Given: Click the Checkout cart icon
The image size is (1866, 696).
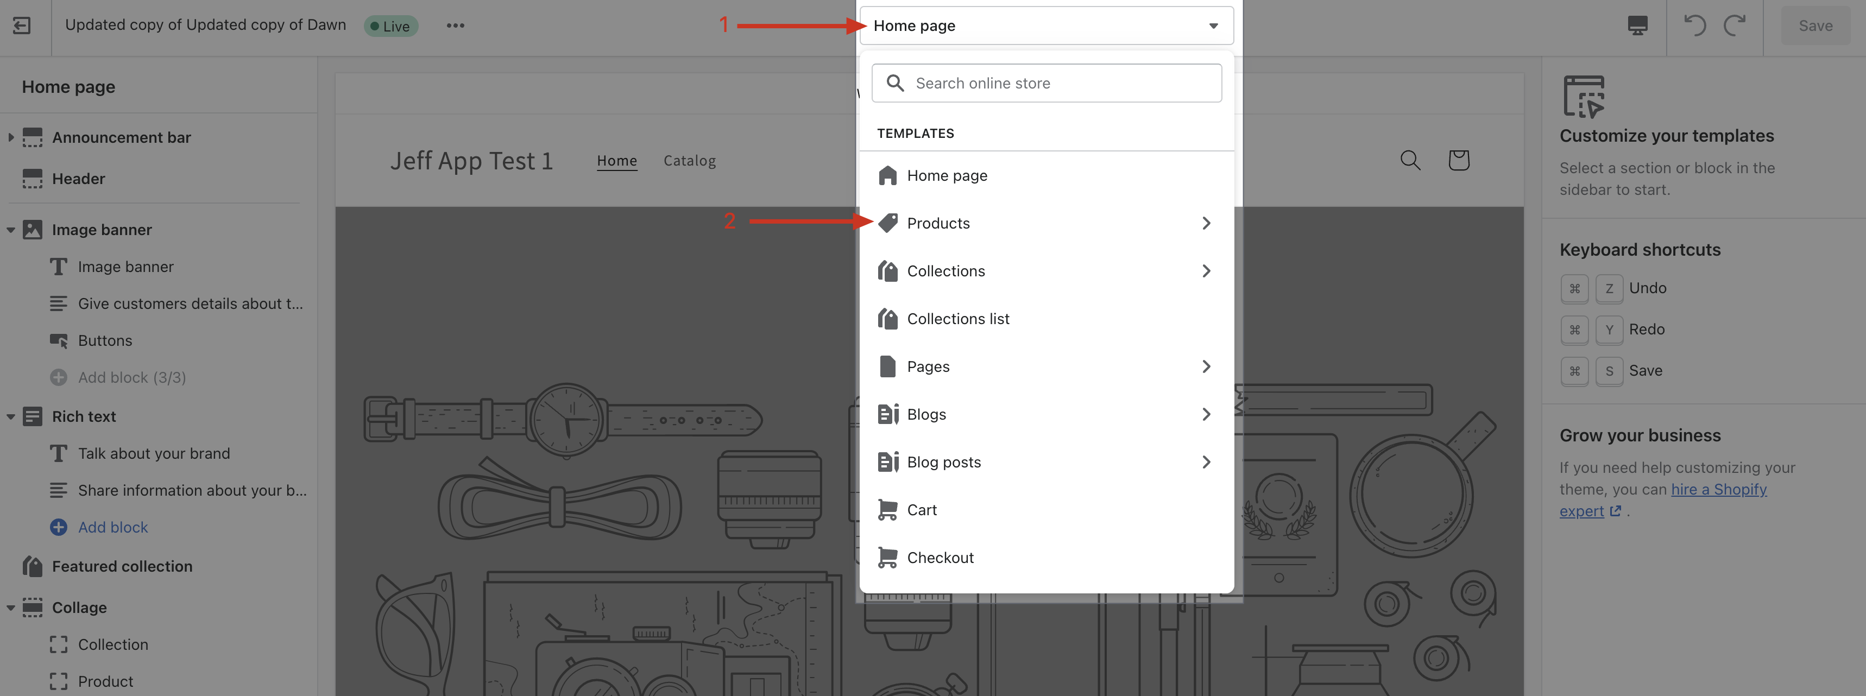Looking at the screenshot, I should coord(887,558).
